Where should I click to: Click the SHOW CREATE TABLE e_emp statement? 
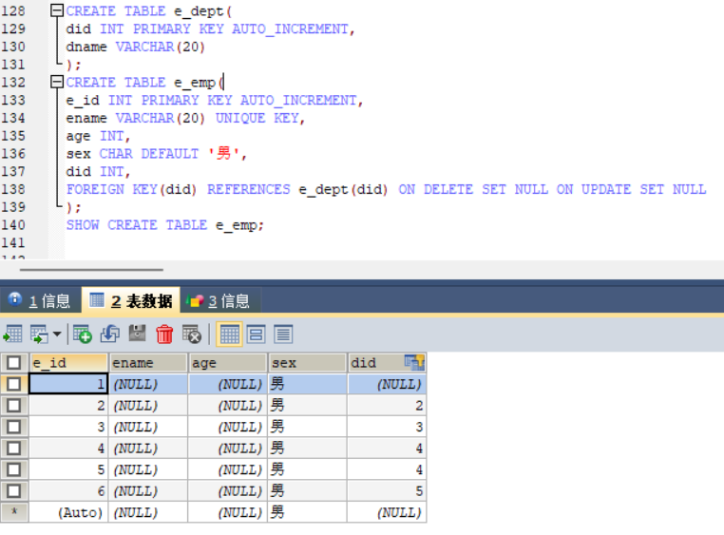point(164,225)
